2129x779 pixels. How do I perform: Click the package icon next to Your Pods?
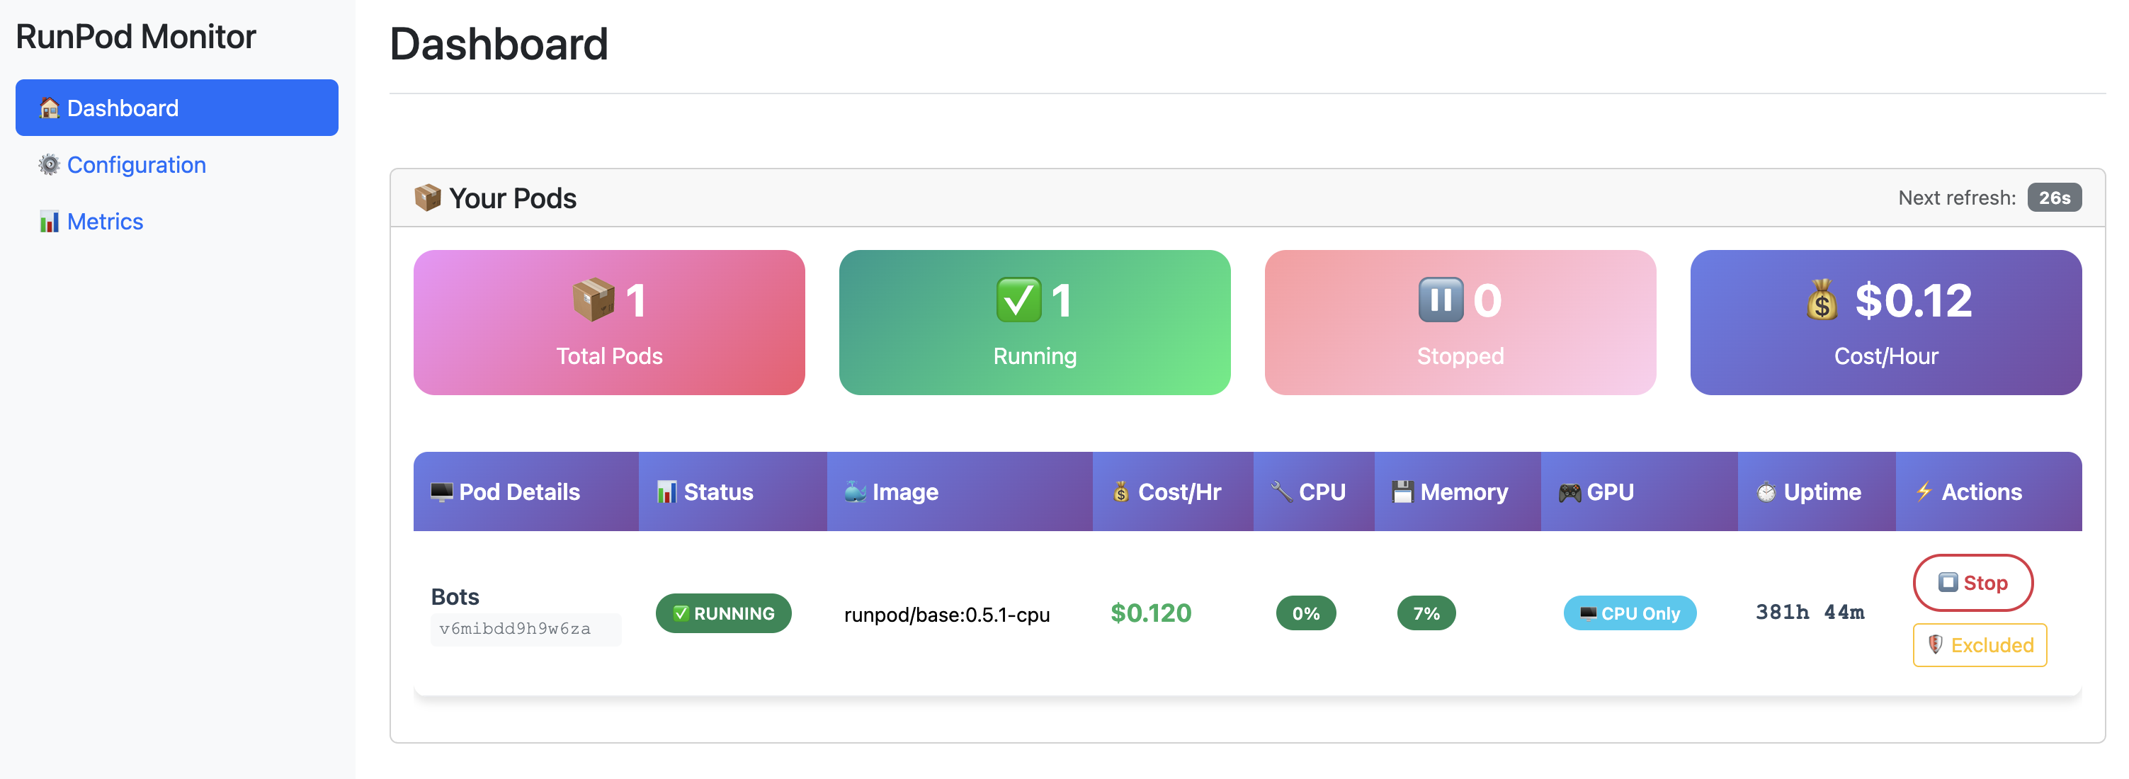pyautogui.click(x=427, y=198)
